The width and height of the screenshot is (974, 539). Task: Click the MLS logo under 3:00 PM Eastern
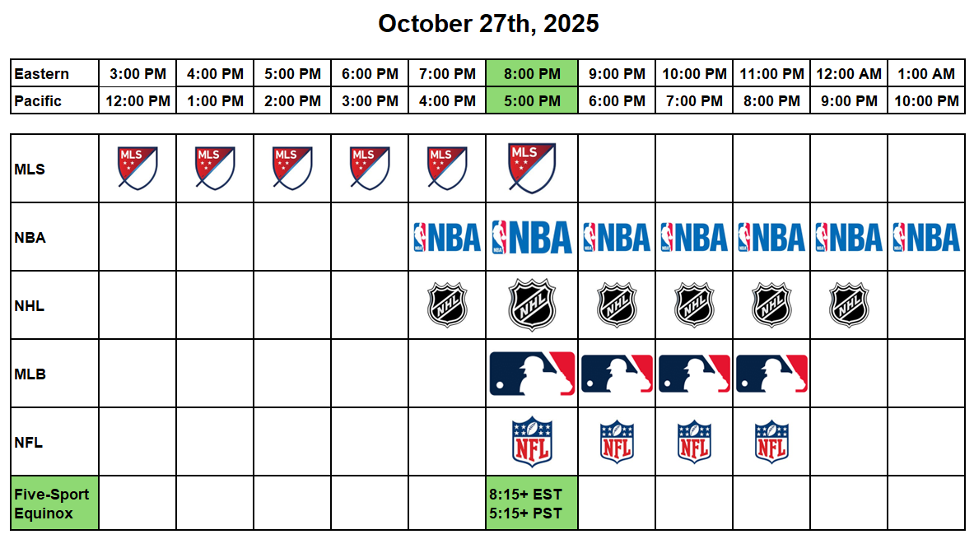point(137,167)
